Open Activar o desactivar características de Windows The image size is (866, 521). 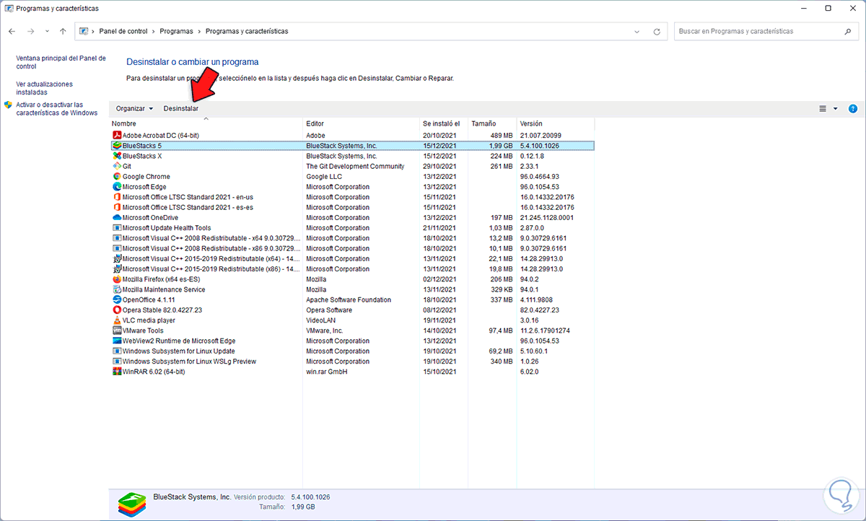57,108
